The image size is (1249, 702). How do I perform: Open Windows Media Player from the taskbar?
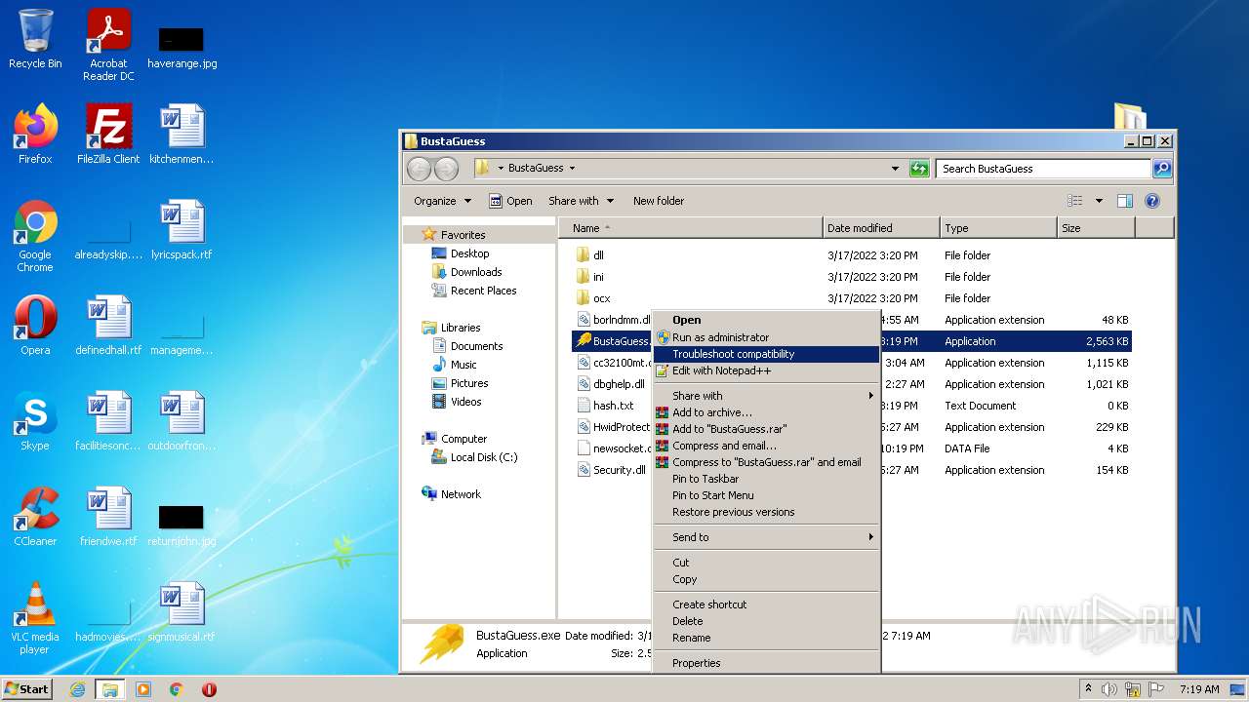point(143,689)
